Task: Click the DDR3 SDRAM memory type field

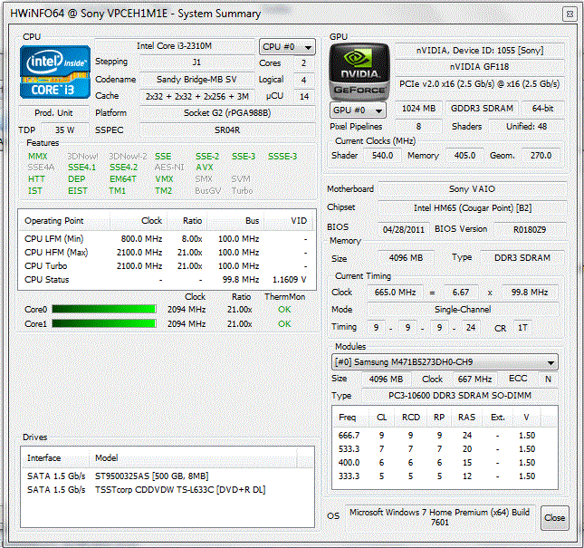Action: [x=522, y=258]
